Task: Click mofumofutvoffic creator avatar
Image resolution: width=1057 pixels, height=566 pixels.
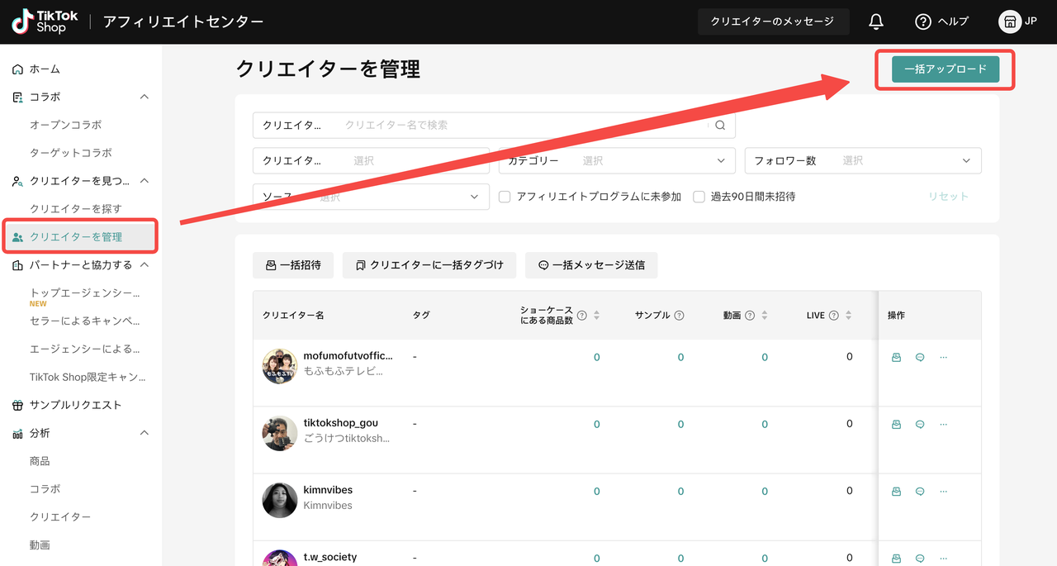Action: pos(280,365)
